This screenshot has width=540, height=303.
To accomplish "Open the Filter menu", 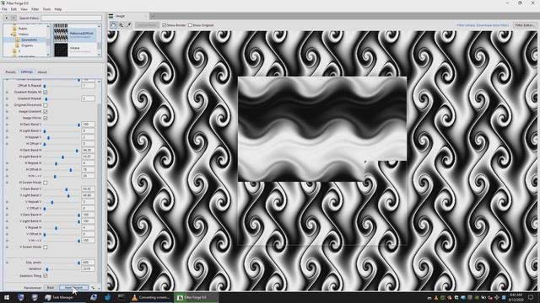I will tap(35, 9).
